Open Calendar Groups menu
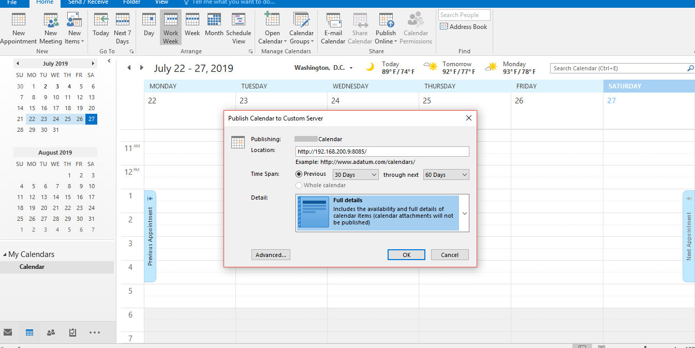 click(302, 28)
